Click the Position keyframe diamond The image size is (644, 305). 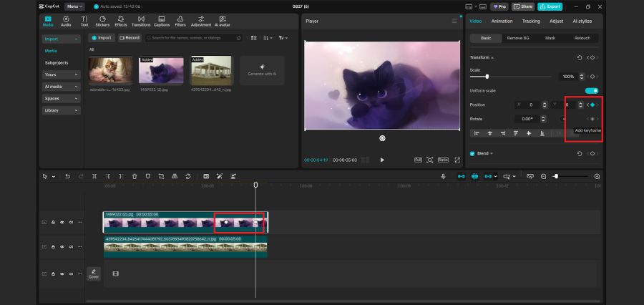(x=592, y=105)
